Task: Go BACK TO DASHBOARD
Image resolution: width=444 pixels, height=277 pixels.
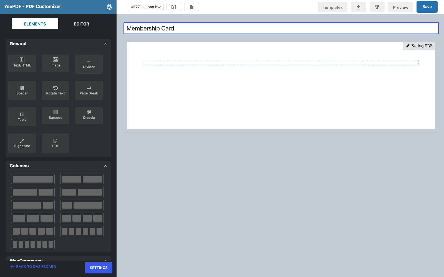Action: tap(33, 267)
